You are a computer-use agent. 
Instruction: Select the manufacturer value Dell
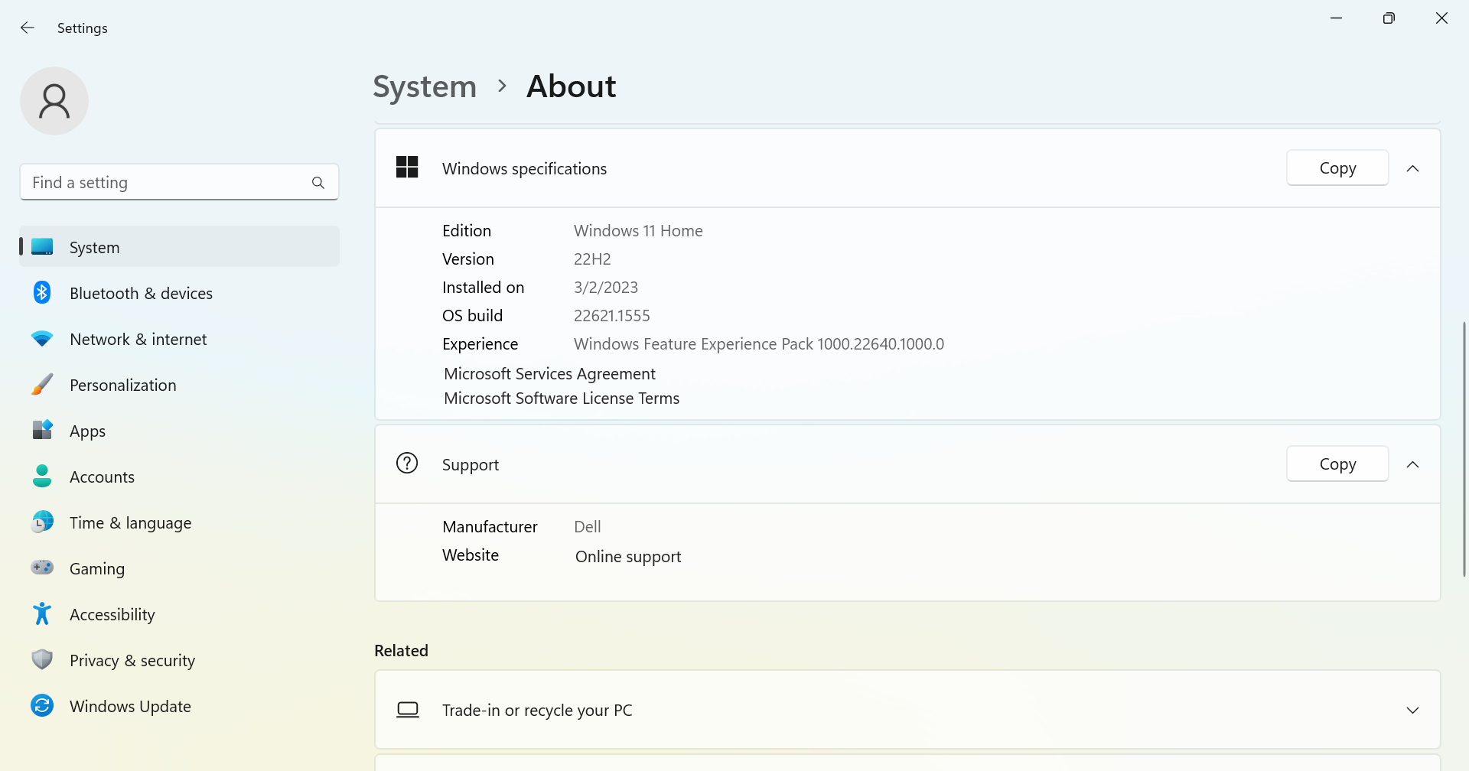(588, 526)
